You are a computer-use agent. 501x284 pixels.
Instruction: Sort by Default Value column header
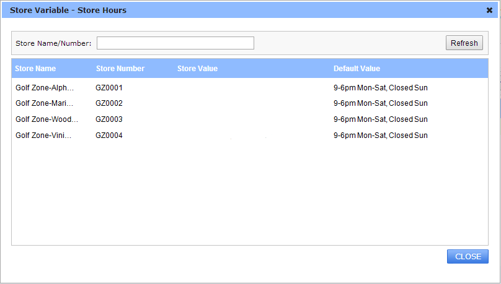click(357, 69)
